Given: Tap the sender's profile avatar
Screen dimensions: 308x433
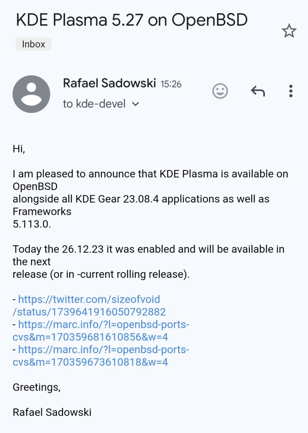Looking at the screenshot, I should (x=31, y=94).
